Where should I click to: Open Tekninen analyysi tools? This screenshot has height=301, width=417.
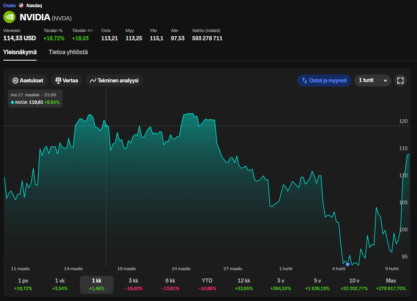[114, 81]
